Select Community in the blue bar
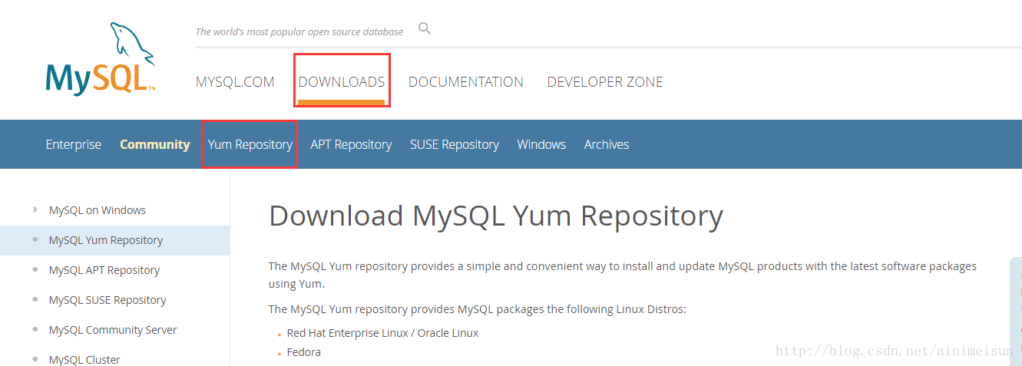1022x366 pixels. [x=155, y=144]
